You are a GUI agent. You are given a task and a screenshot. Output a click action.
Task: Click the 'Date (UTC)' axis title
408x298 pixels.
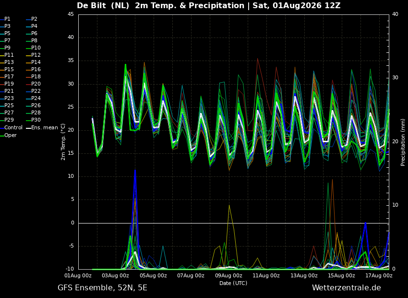(x=233, y=283)
